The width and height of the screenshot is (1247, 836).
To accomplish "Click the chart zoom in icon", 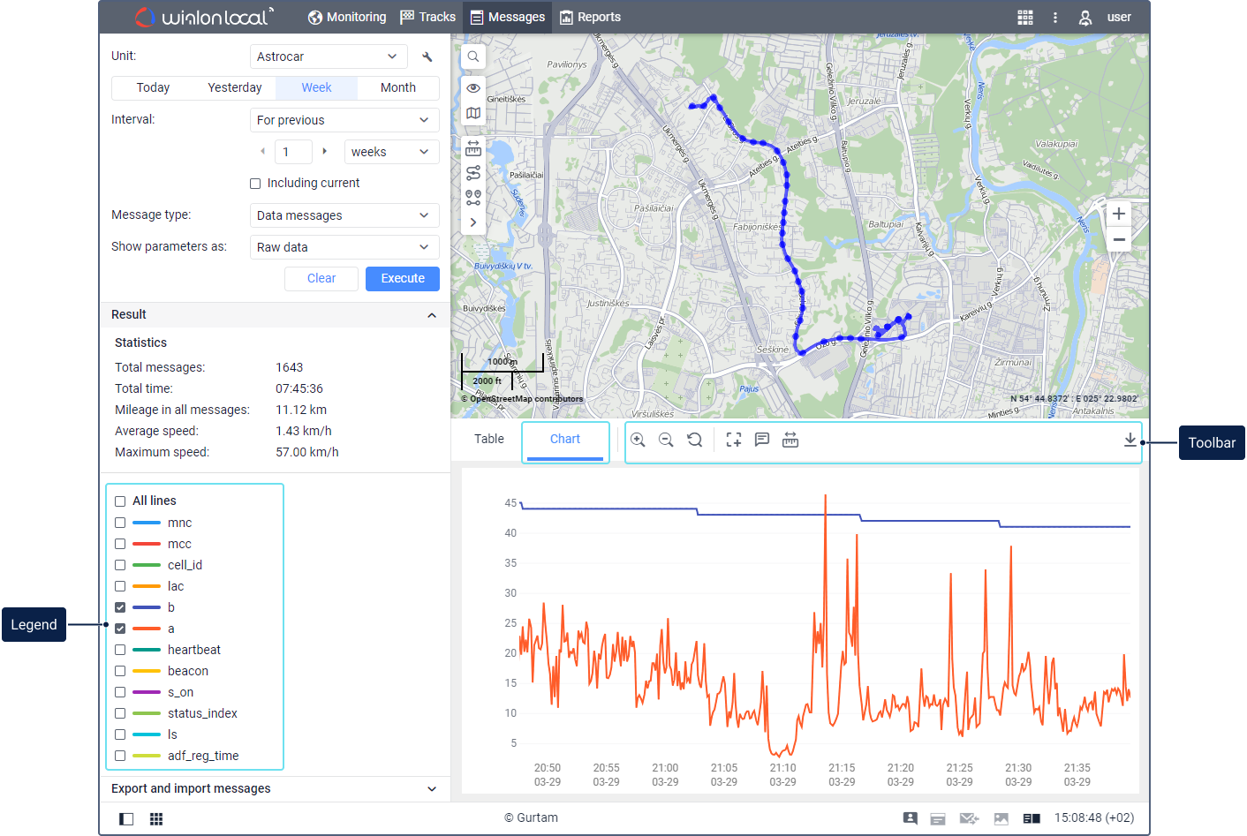I will click(638, 440).
